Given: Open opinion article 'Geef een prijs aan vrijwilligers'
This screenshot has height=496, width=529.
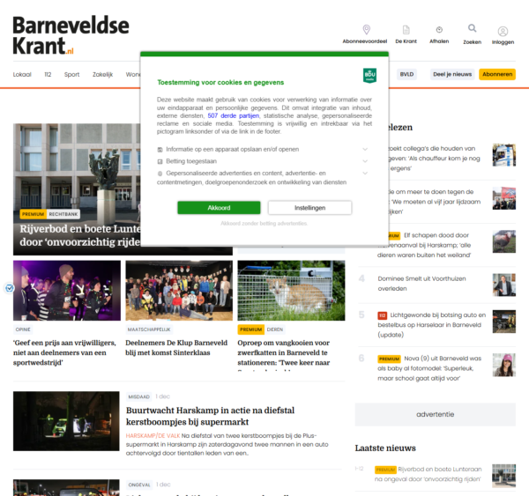Looking at the screenshot, I should (x=64, y=352).
